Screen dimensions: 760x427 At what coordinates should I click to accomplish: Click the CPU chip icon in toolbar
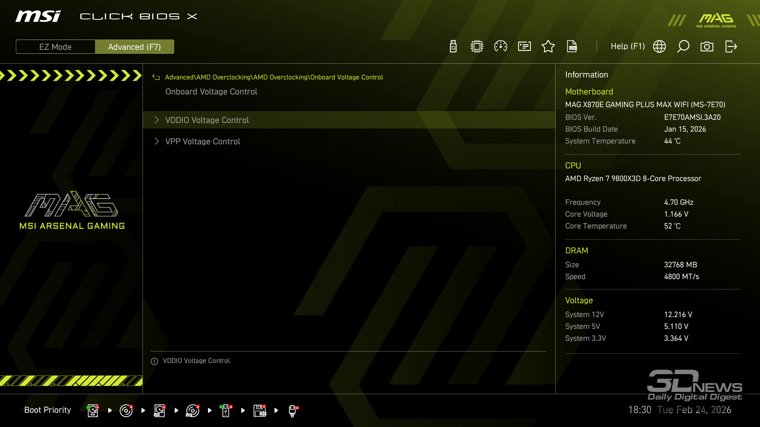(x=477, y=47)
